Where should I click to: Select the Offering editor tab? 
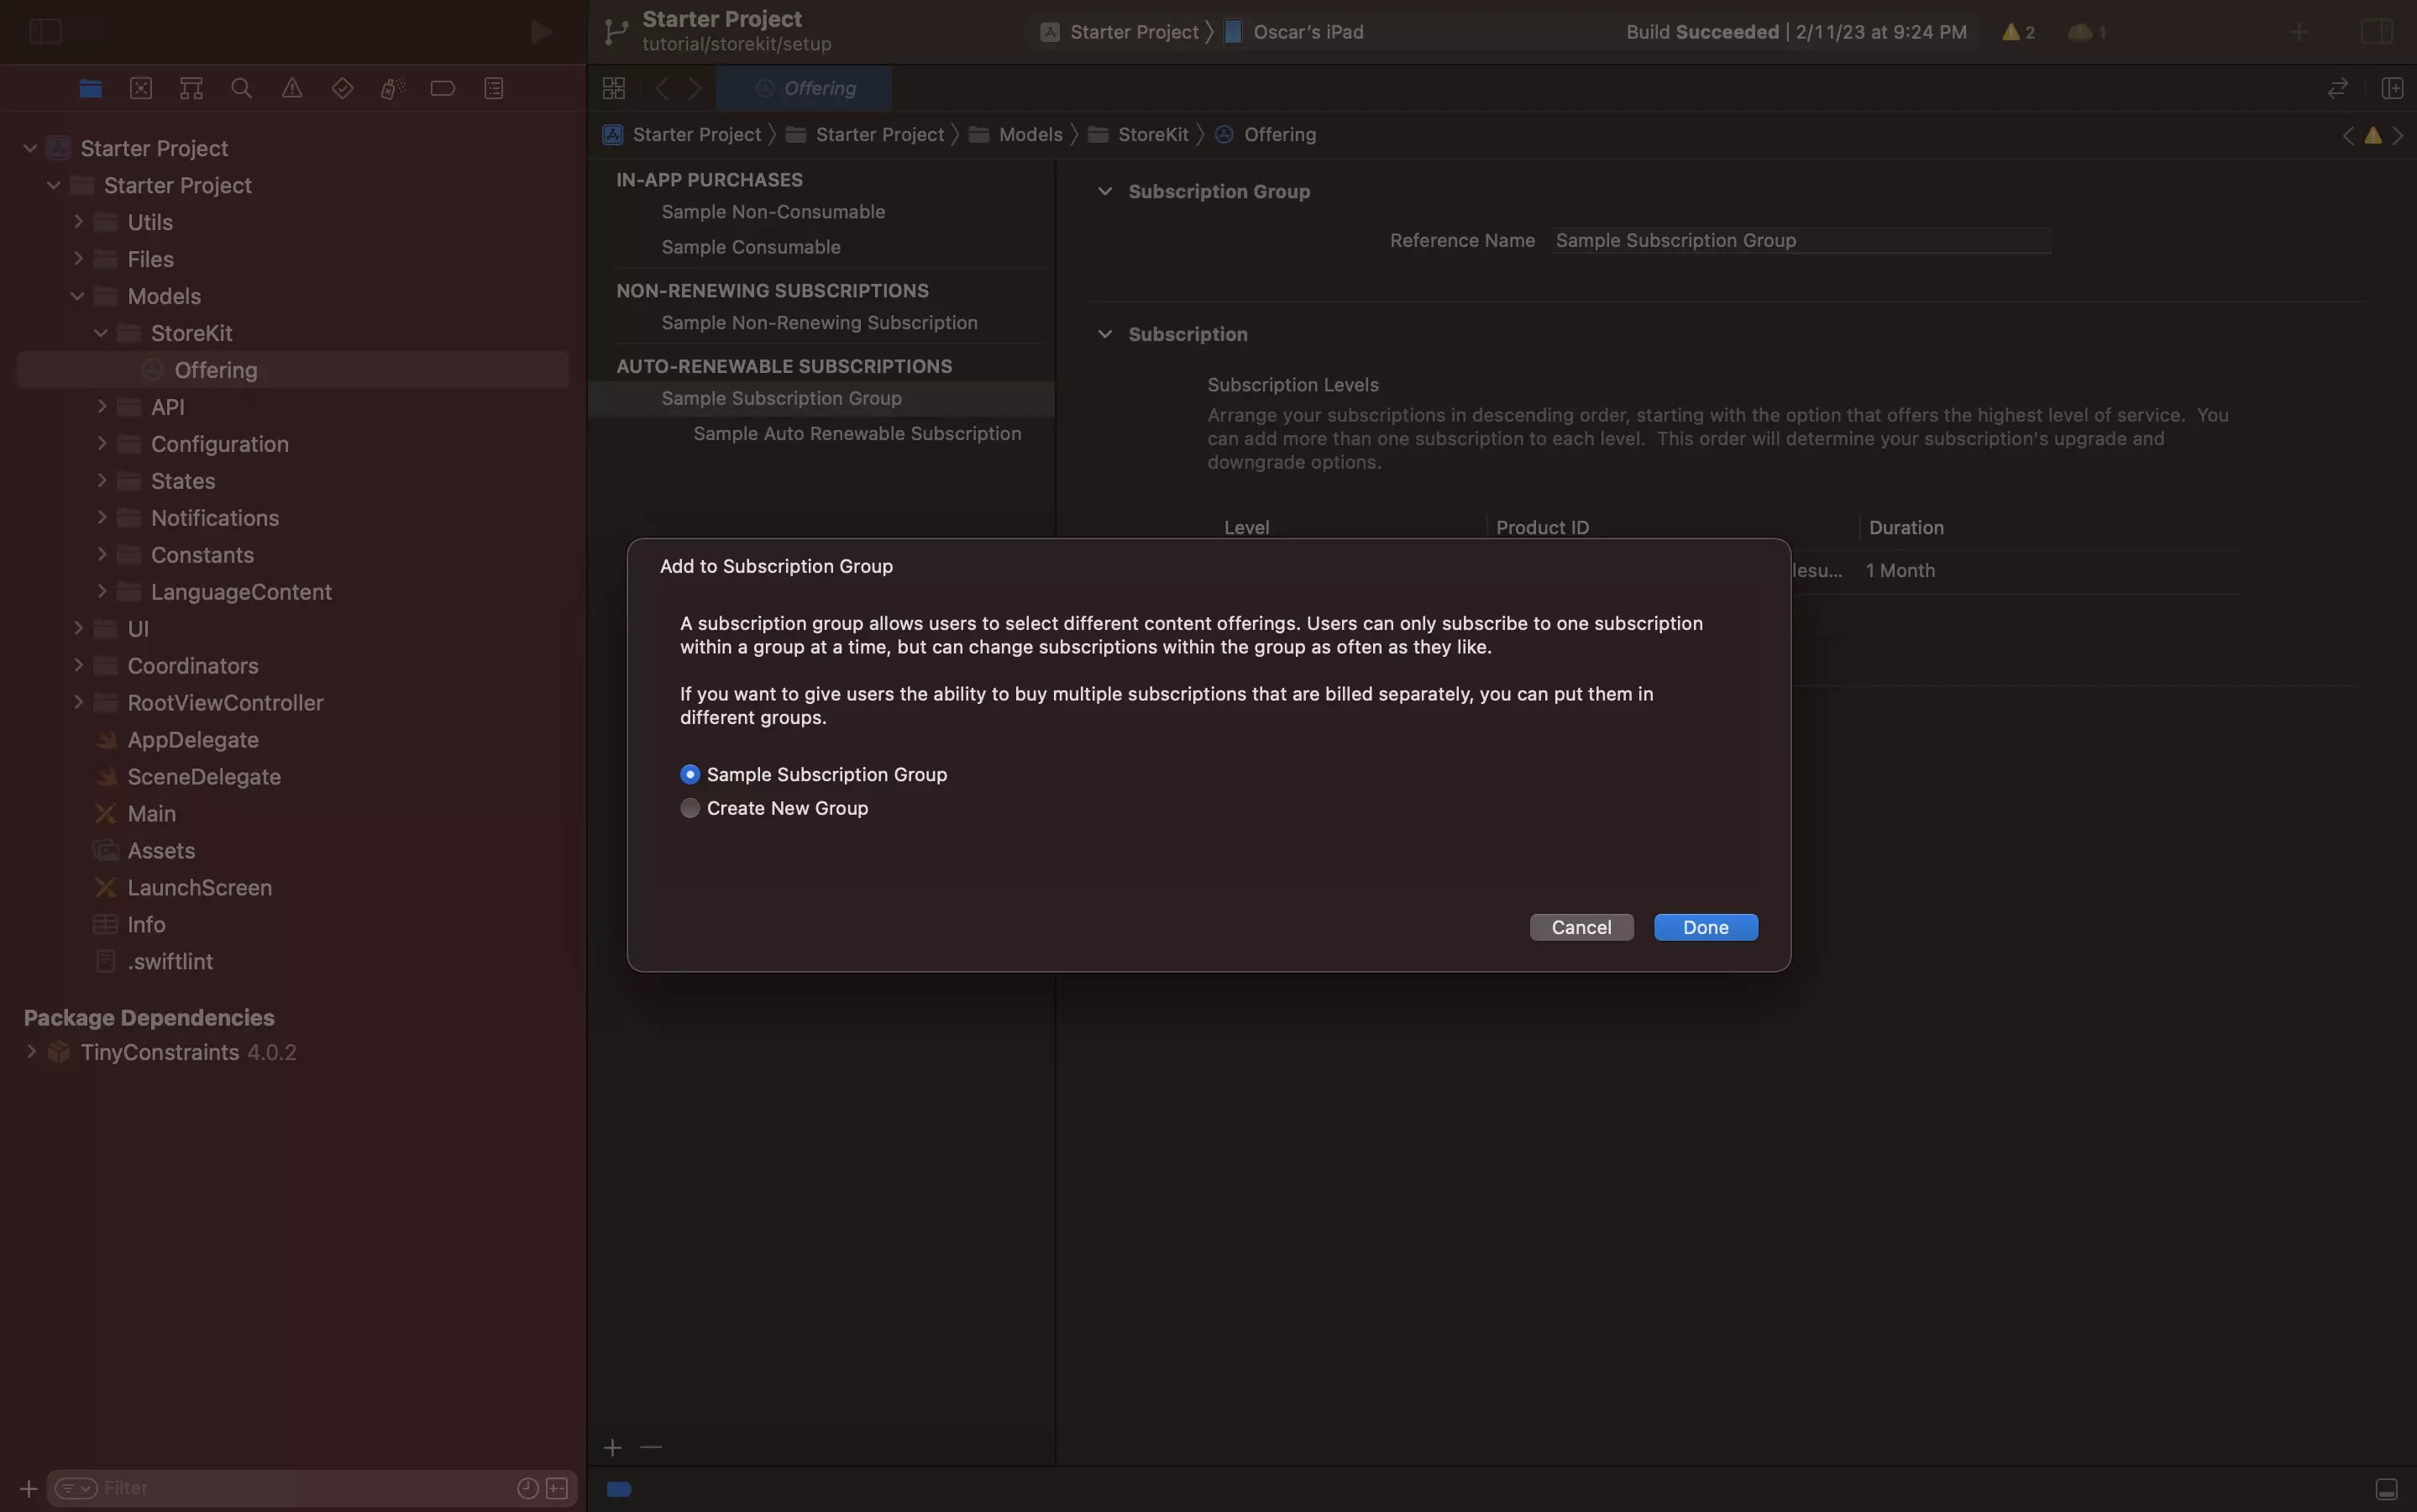tap(805, 88)
